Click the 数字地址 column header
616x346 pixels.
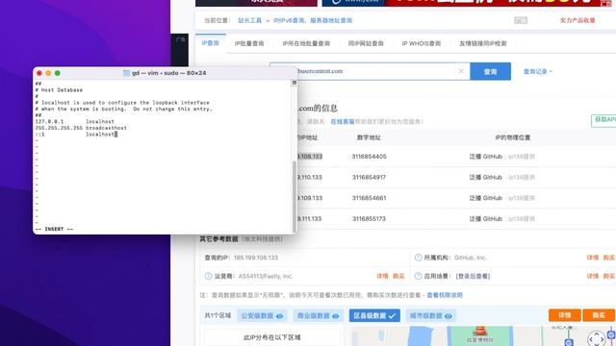coord(369,137)
